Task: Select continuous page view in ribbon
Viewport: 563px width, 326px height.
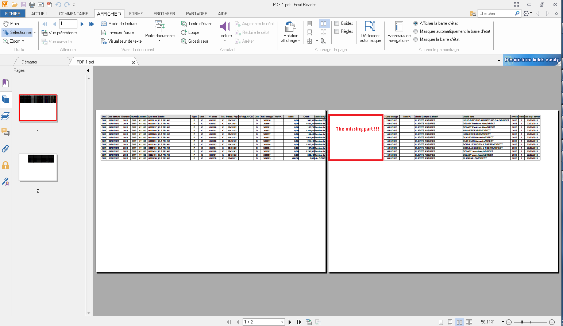Action: click(309, 32)
